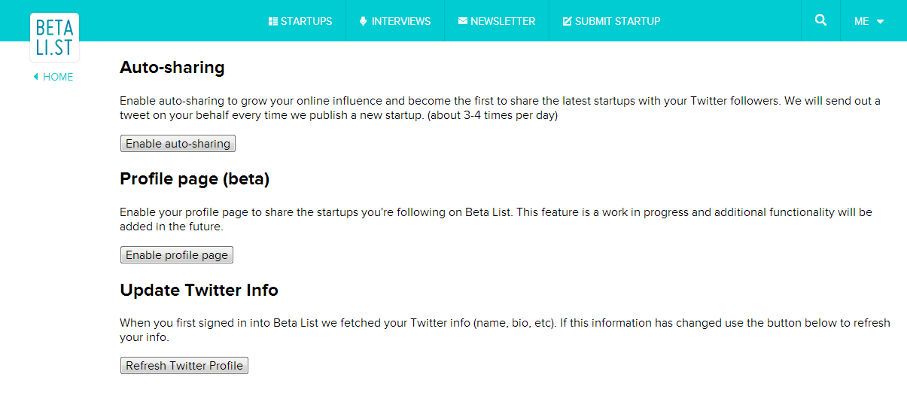The image size is (907, 411).
Task: Open the NEWSLETTER nav item
Action: [x=503, y=21]
